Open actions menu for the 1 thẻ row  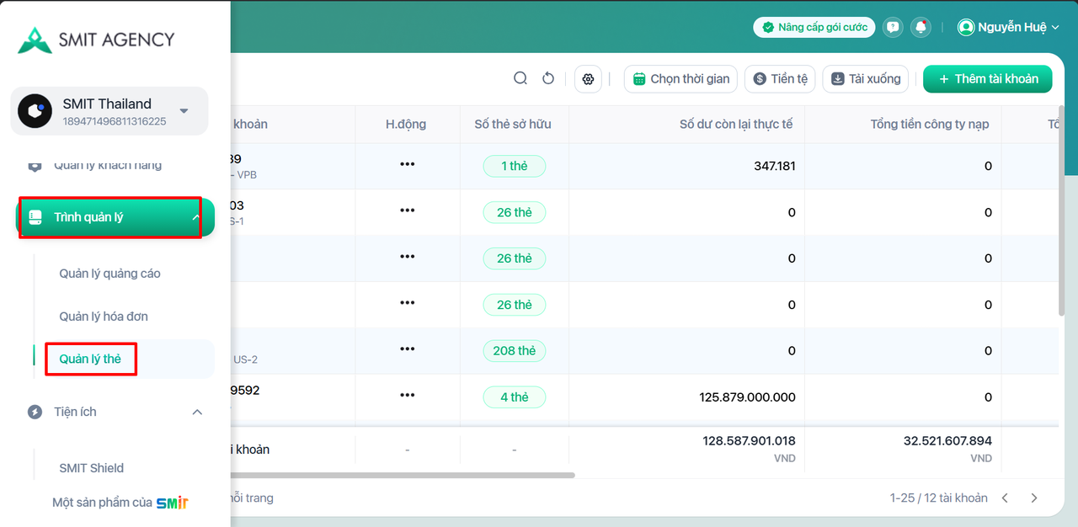click(407, 165)
